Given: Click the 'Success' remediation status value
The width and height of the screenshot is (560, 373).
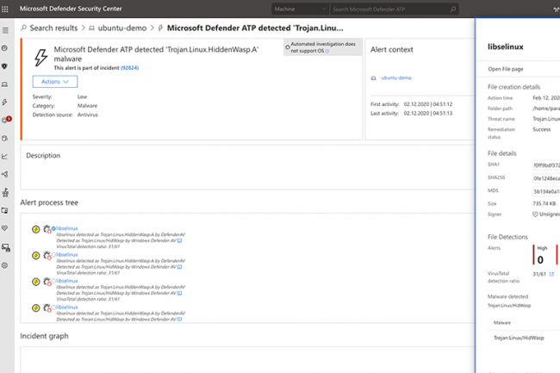Looking at the screenshot, I should (542, 129).
